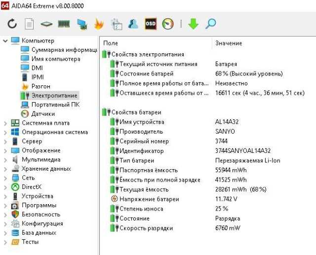Screen dimensions: 316x255
Task: Open the DirectX tree item
Action: 32,187
